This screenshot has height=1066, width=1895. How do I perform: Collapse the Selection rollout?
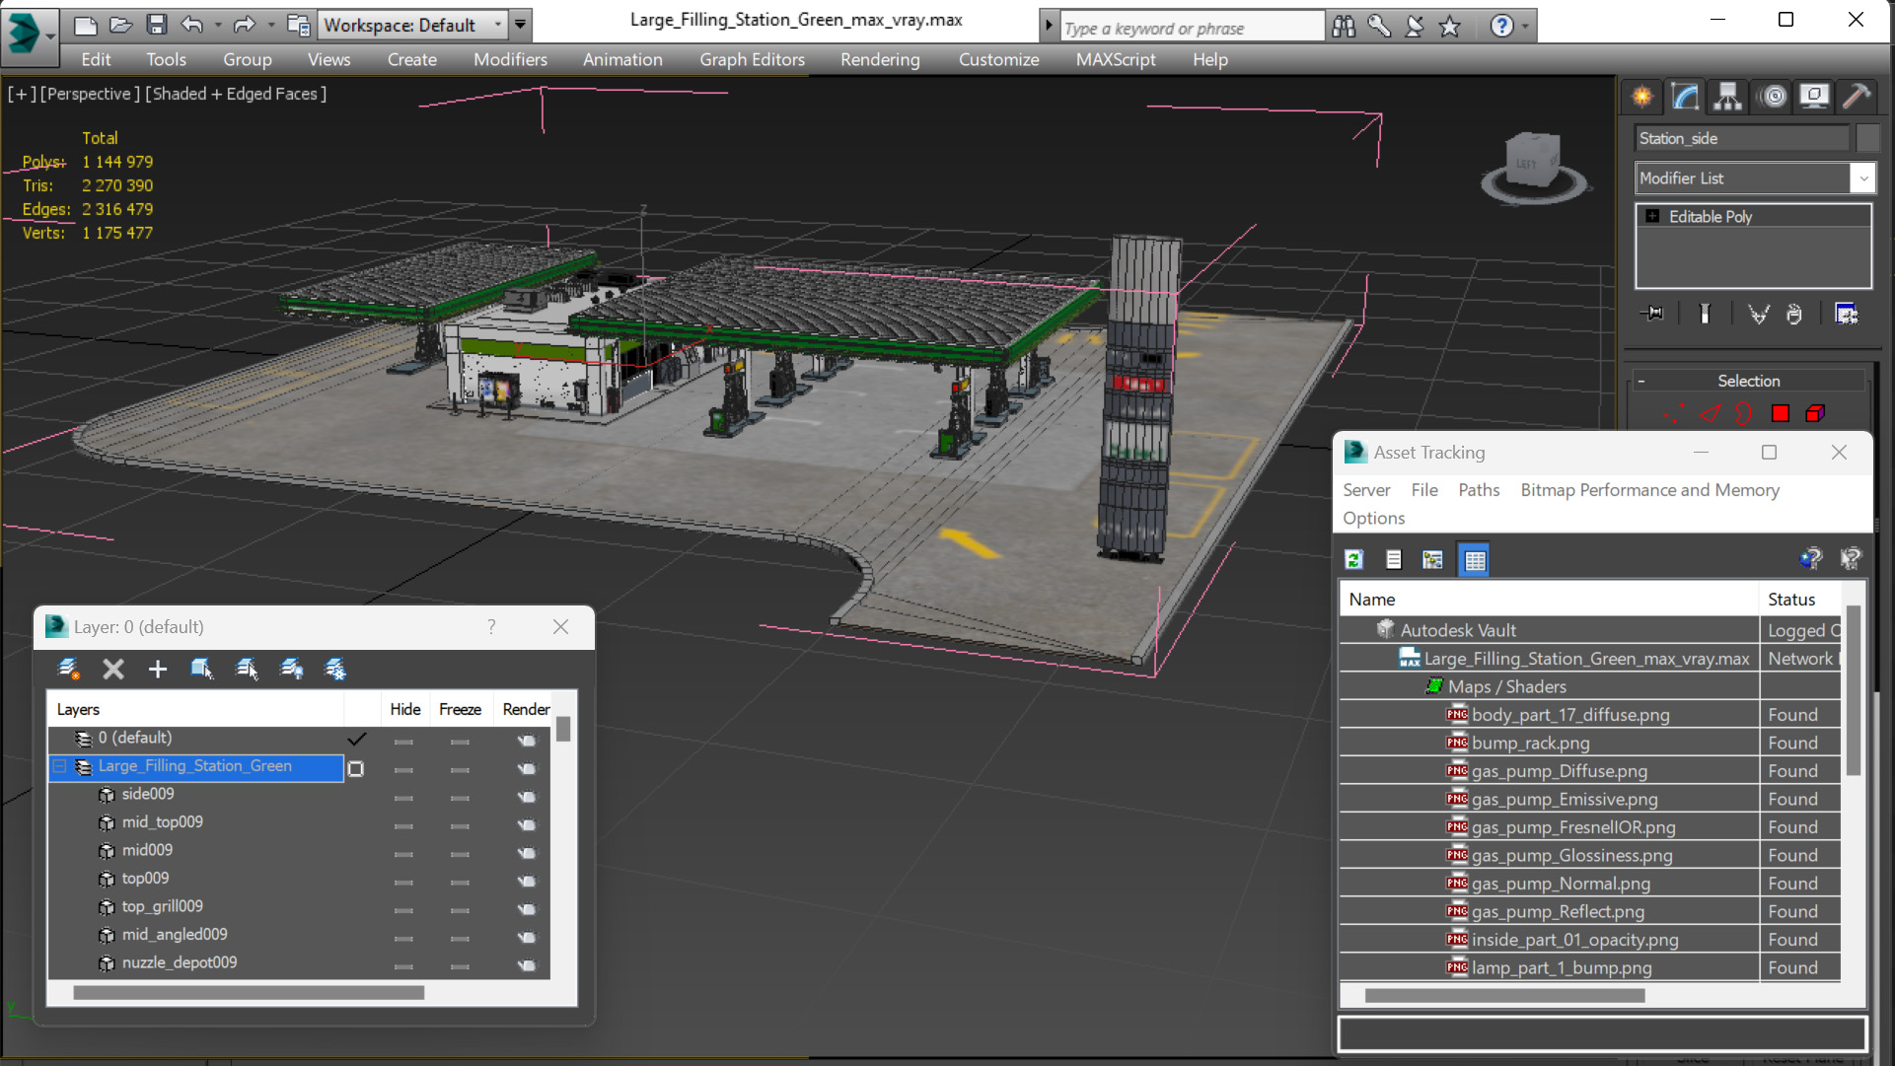click(1641, 381)
